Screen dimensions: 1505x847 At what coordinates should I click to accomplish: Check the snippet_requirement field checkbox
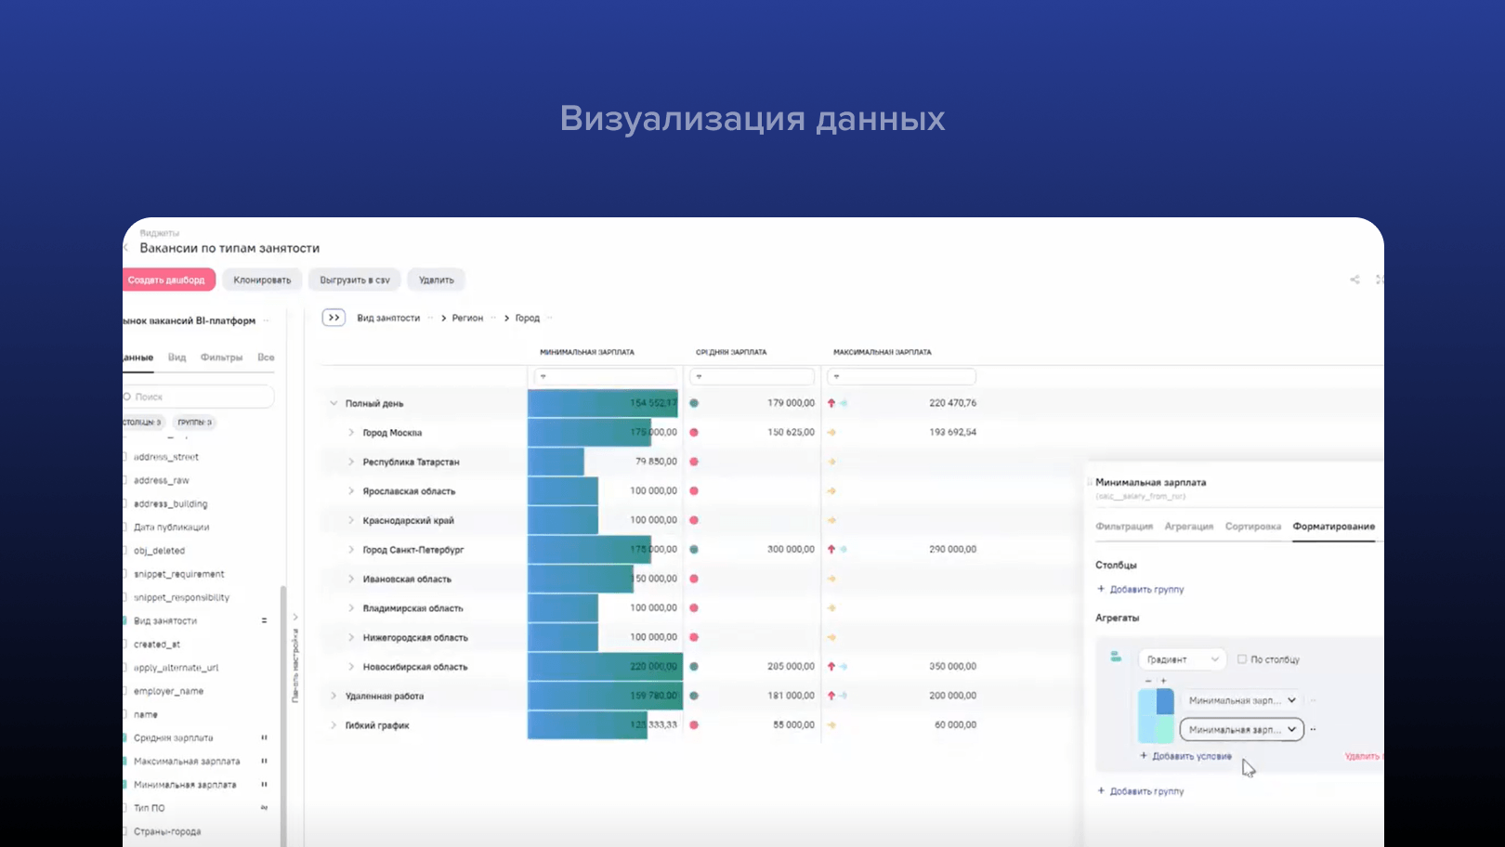(x=124, y=574)
